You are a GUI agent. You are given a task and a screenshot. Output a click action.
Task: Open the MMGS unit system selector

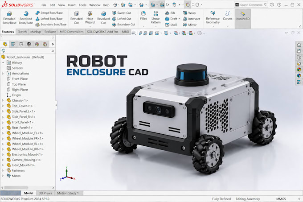coord(281,199)
